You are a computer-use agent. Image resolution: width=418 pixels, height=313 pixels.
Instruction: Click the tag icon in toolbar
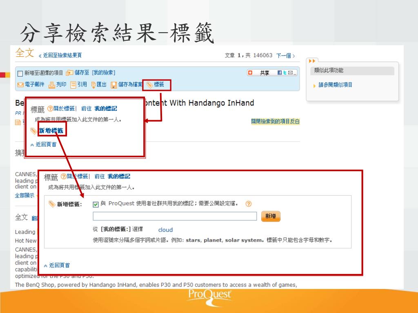pyautogui.click(x=150, y=85)
